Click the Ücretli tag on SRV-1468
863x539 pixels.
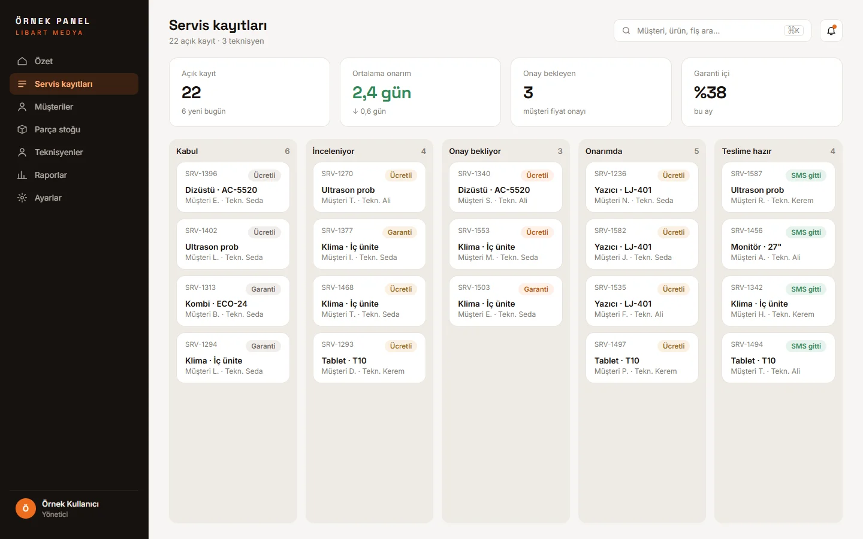[401, 289]
